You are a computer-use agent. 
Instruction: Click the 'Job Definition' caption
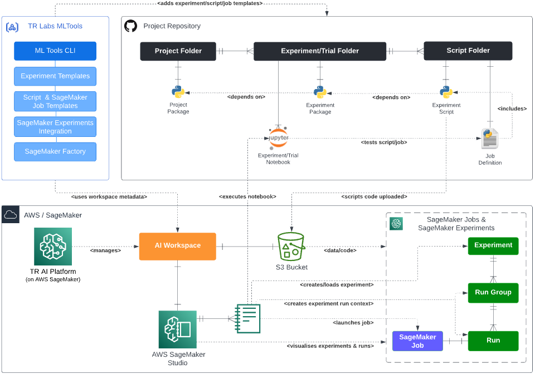pyautogui.click(x=490, y=159)
